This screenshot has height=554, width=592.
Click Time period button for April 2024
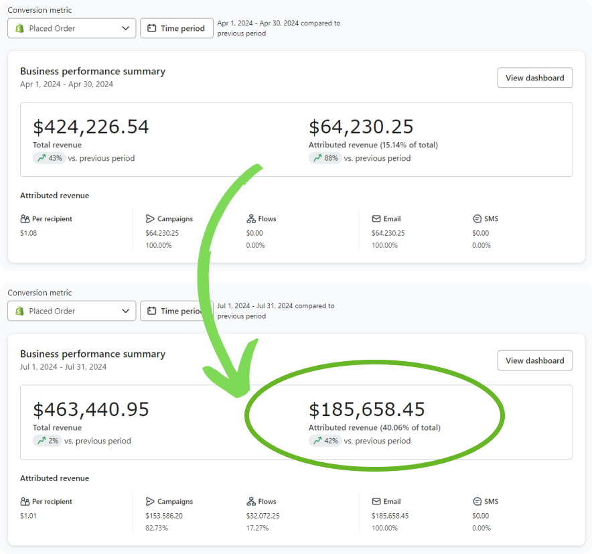[x=176, y=29]
